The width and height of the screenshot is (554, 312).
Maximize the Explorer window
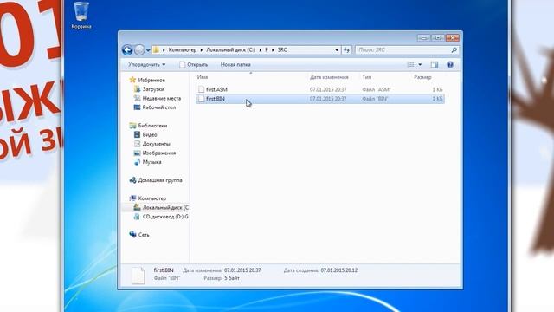[x=438, y=37]
